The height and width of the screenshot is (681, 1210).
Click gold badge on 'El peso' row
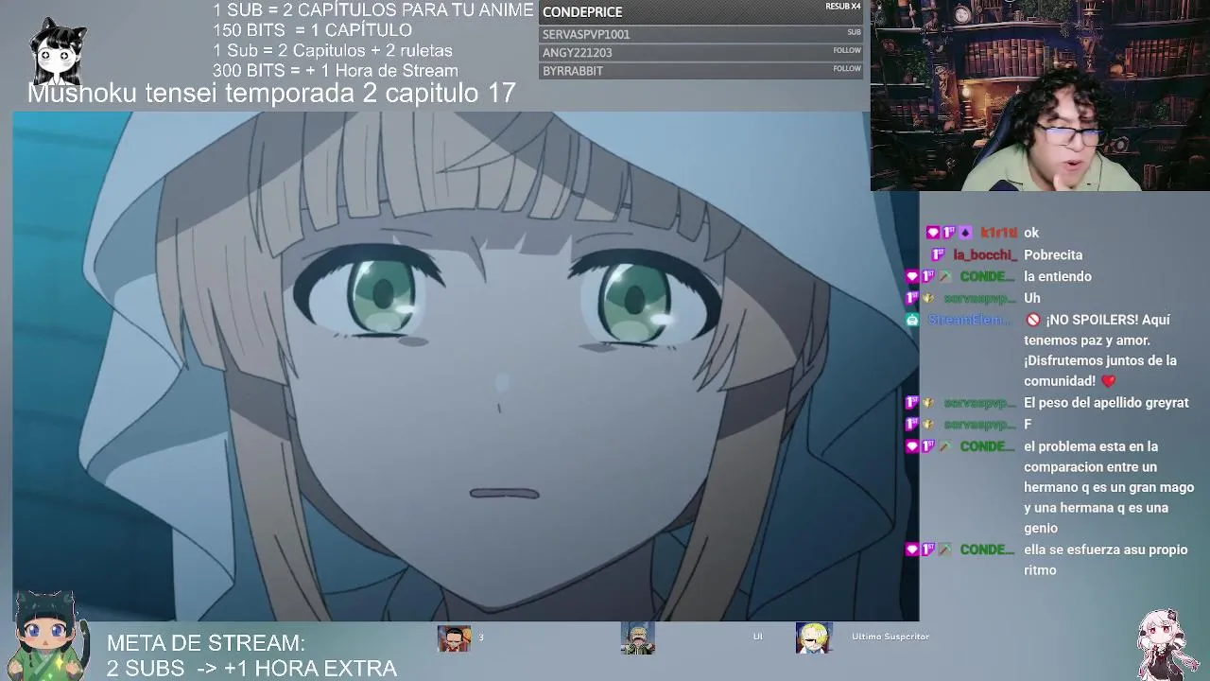[x=928, y=403]
